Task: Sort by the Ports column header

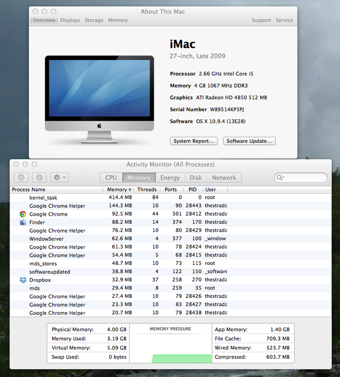Action: click(x=171, y=190)
